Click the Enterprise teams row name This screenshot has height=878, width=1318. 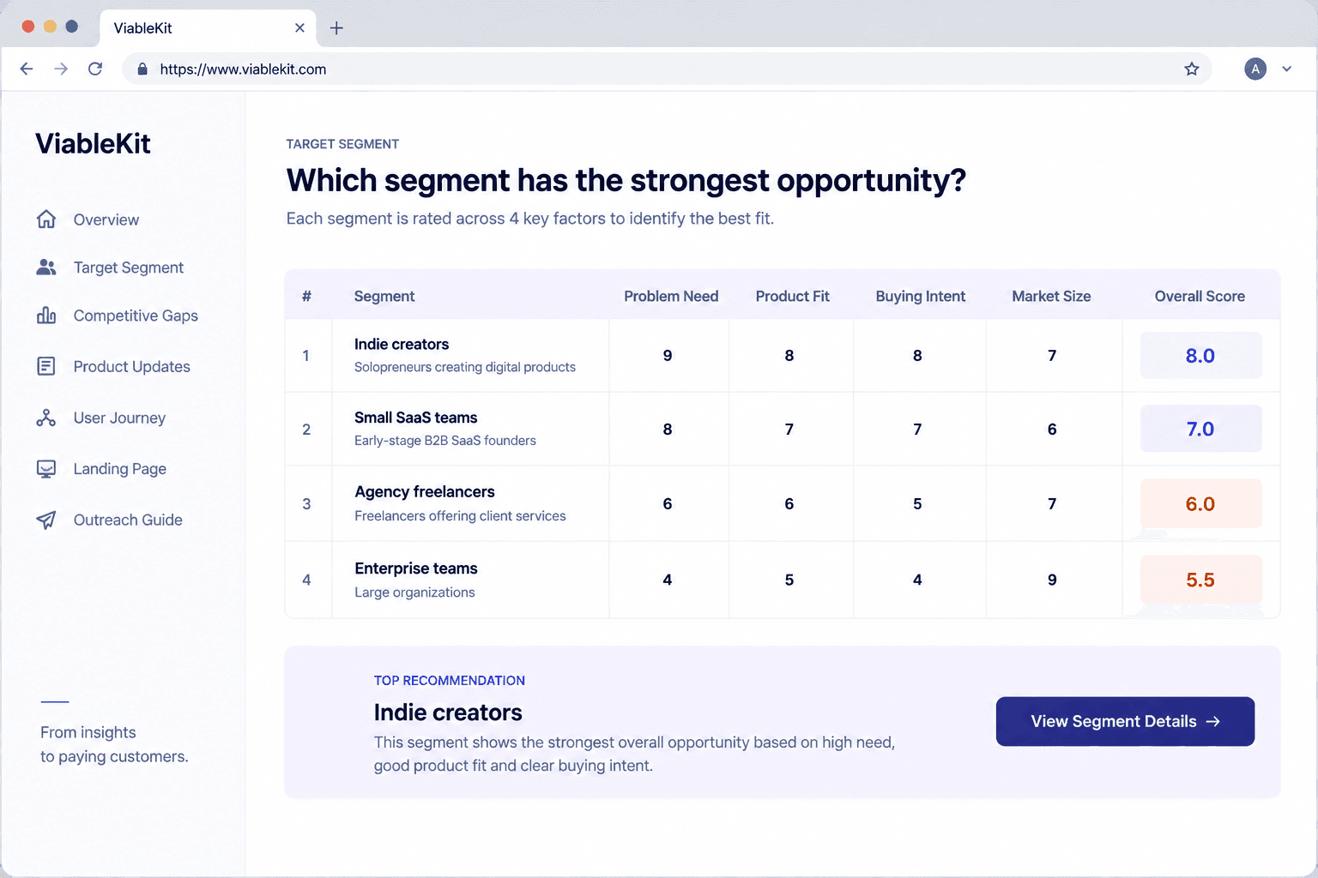coord(416,568)
